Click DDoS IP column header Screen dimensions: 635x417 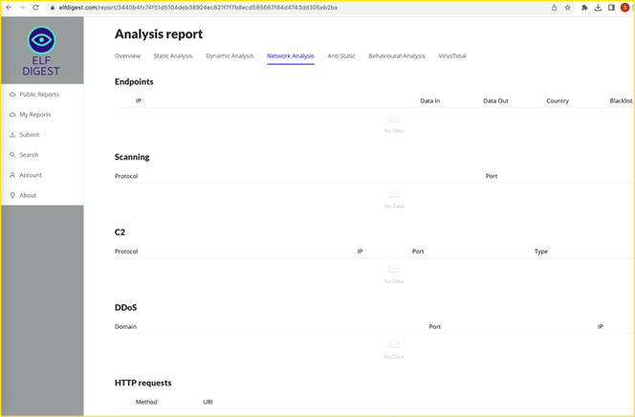(x=601, y=327)
